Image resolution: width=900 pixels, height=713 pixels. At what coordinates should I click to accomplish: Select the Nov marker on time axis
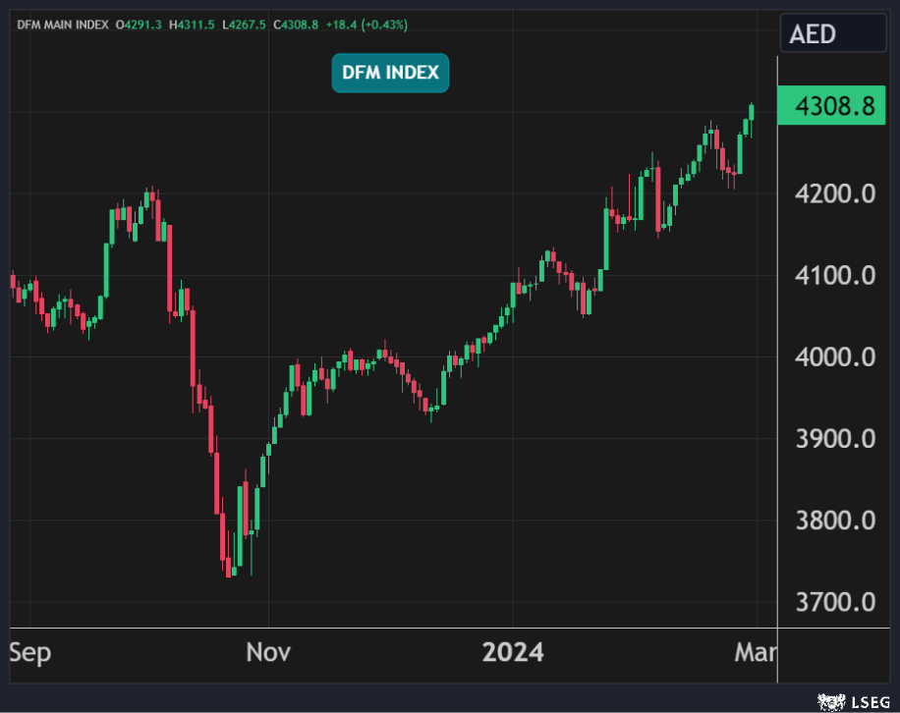tap(267, 652)
